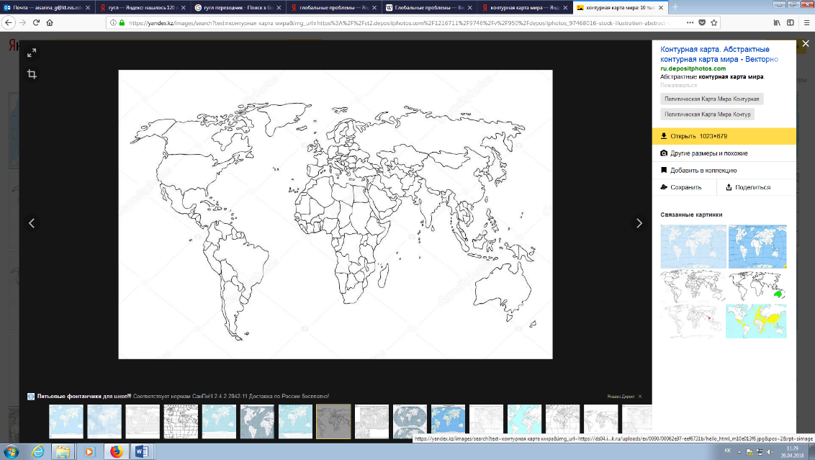Image resolution: width=815 pixels, height=460 pixels.
Task: Close the гугл переводчик tab
Action: tap(279, 7)
